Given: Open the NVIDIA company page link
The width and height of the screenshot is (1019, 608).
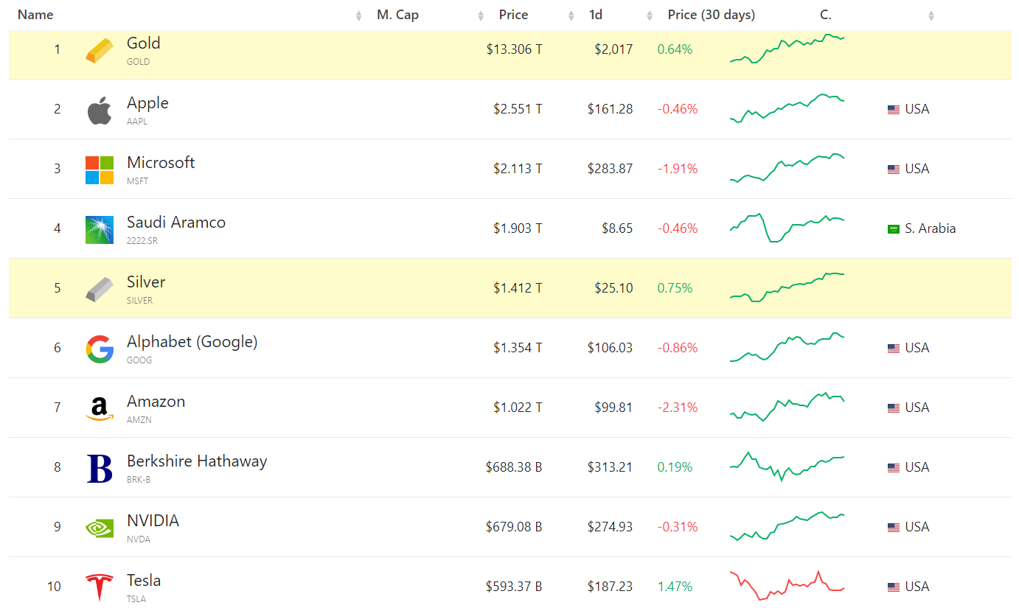Looking at the screenshot, I should (x=153, y=520).
